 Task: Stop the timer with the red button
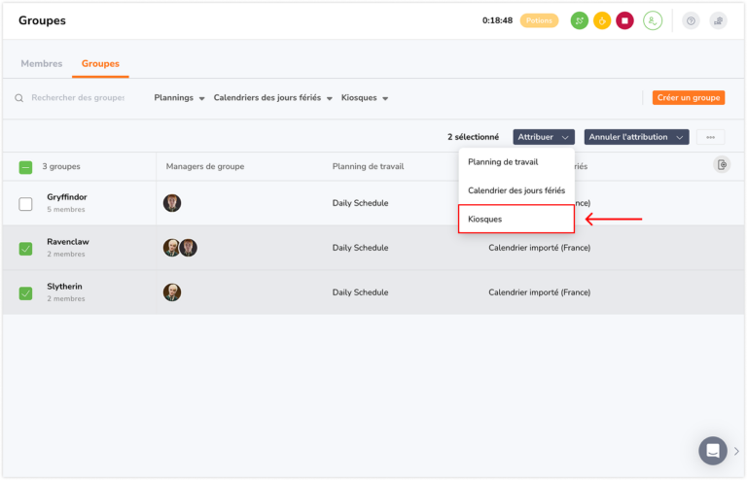pyautogui.click(x=624, y=20)
